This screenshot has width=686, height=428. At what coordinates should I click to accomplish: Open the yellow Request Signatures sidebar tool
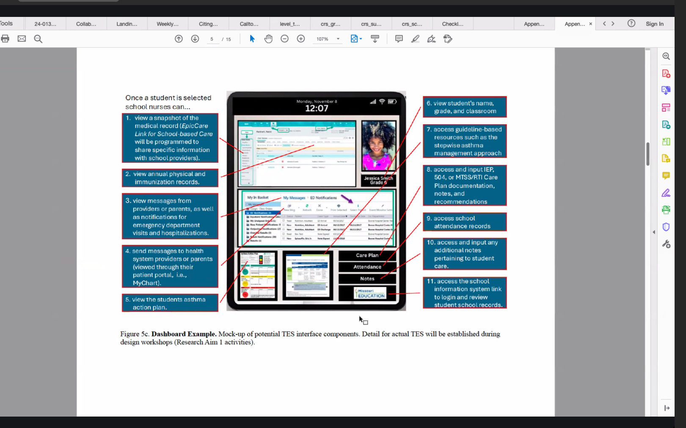[x=666, y=159]
